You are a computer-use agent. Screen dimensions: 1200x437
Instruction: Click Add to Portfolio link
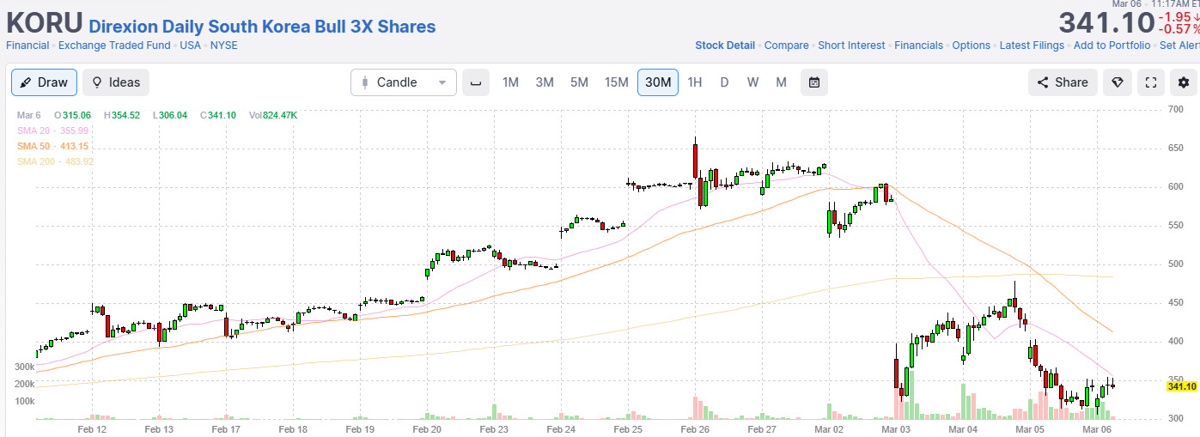1112,46
